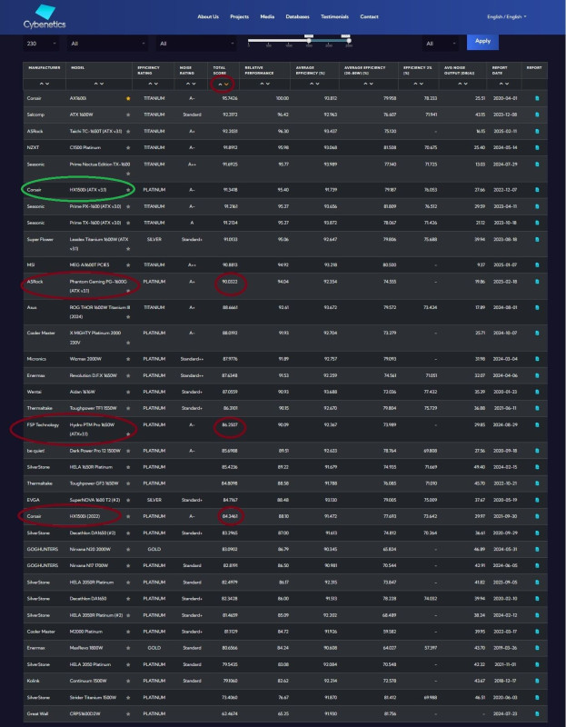
Task: Toggle favorite star for Wentai Aidan 1616W
Action: 128,392
